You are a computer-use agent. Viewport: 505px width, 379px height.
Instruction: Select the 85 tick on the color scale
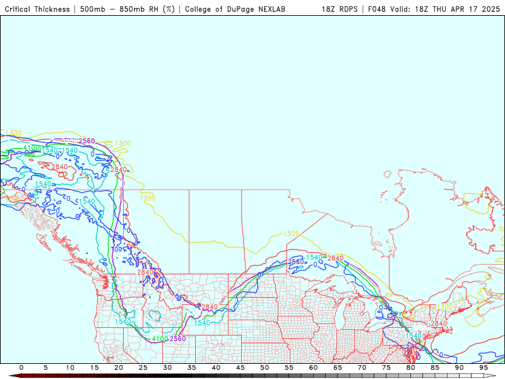[435, 368]
